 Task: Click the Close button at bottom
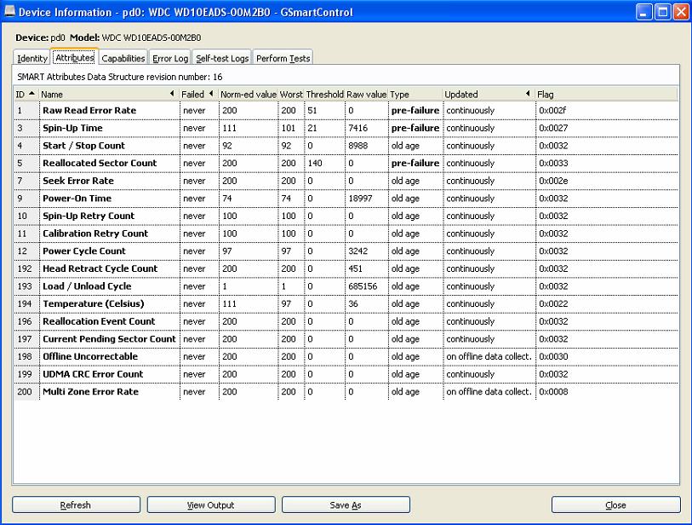point(615,505)
